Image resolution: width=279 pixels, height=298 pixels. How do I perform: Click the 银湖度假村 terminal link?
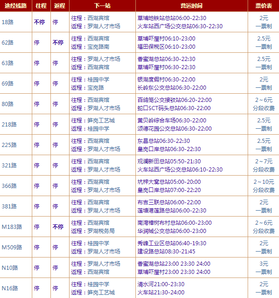point(152,80)
